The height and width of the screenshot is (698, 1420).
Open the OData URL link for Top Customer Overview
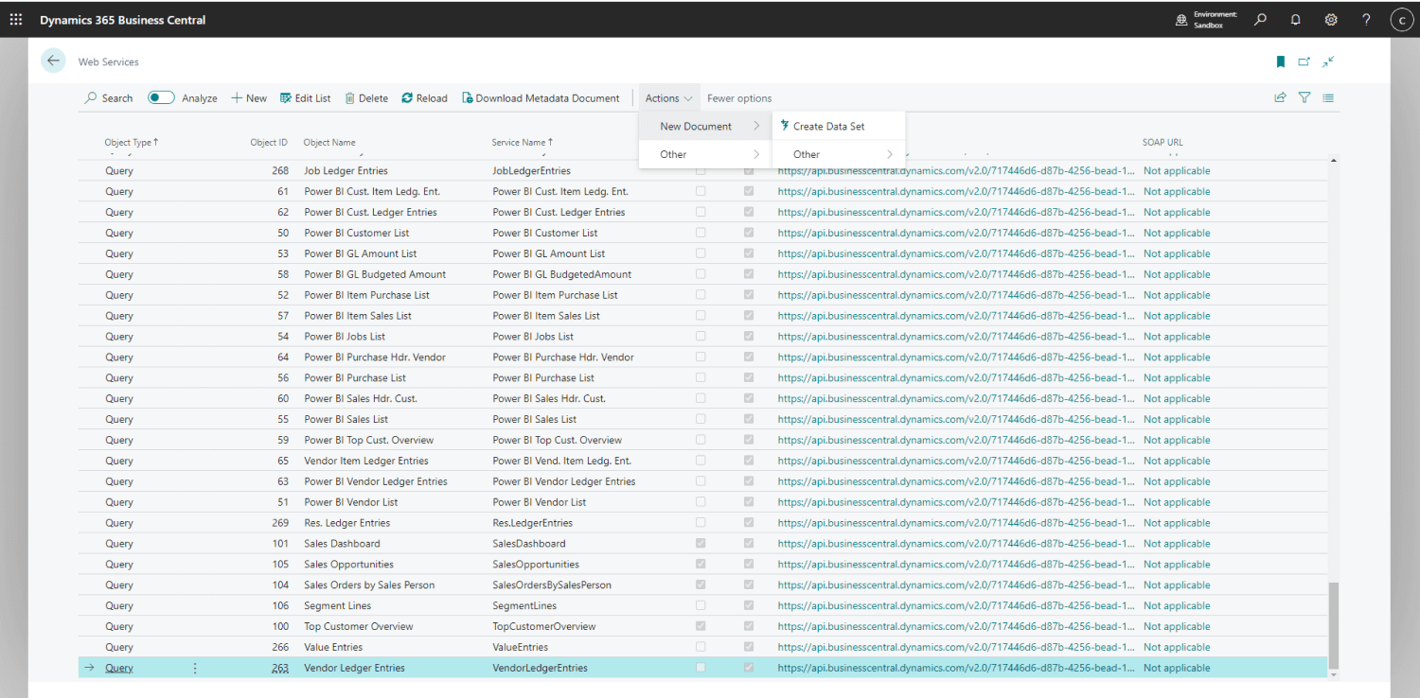point(955,626)
